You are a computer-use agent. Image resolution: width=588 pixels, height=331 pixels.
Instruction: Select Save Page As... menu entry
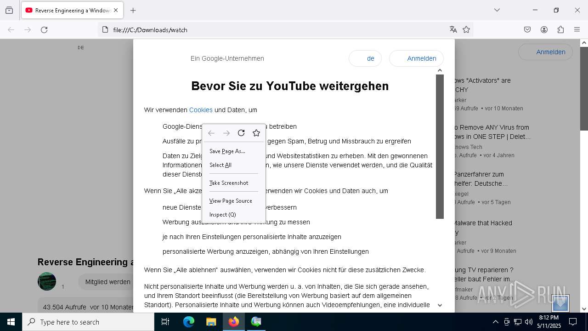pos(233,151)
